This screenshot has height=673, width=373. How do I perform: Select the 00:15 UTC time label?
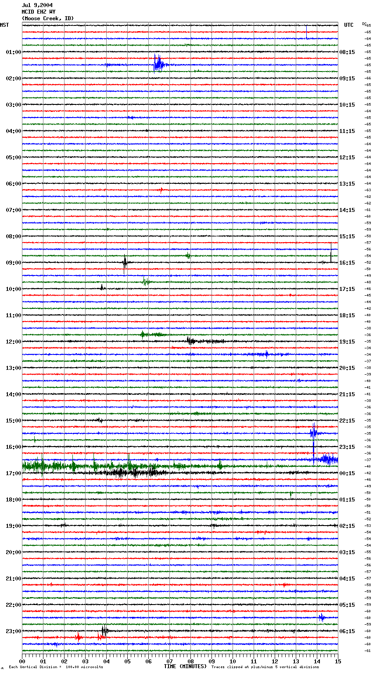click(x=347, y=473)
